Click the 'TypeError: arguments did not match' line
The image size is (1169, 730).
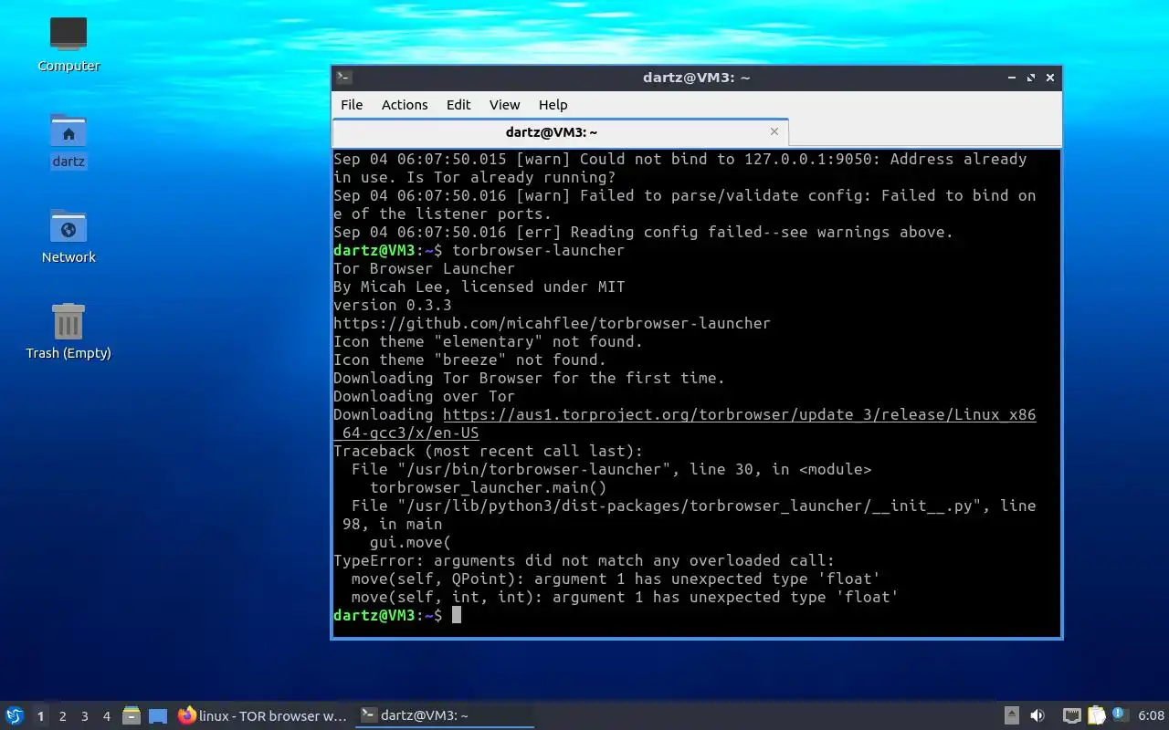[x=584, y=560]
